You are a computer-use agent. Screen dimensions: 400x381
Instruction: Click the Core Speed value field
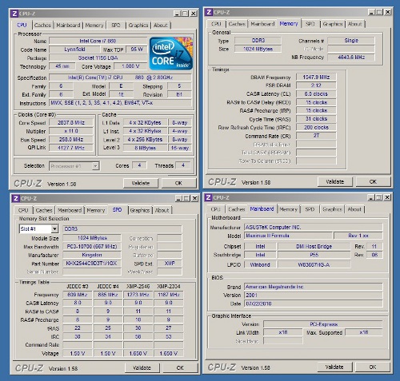point(71,123)
